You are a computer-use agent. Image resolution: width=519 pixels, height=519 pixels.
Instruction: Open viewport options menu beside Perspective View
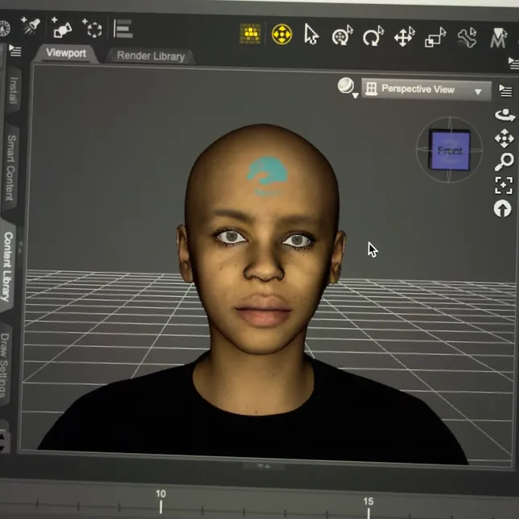click(x=505, y=90)
